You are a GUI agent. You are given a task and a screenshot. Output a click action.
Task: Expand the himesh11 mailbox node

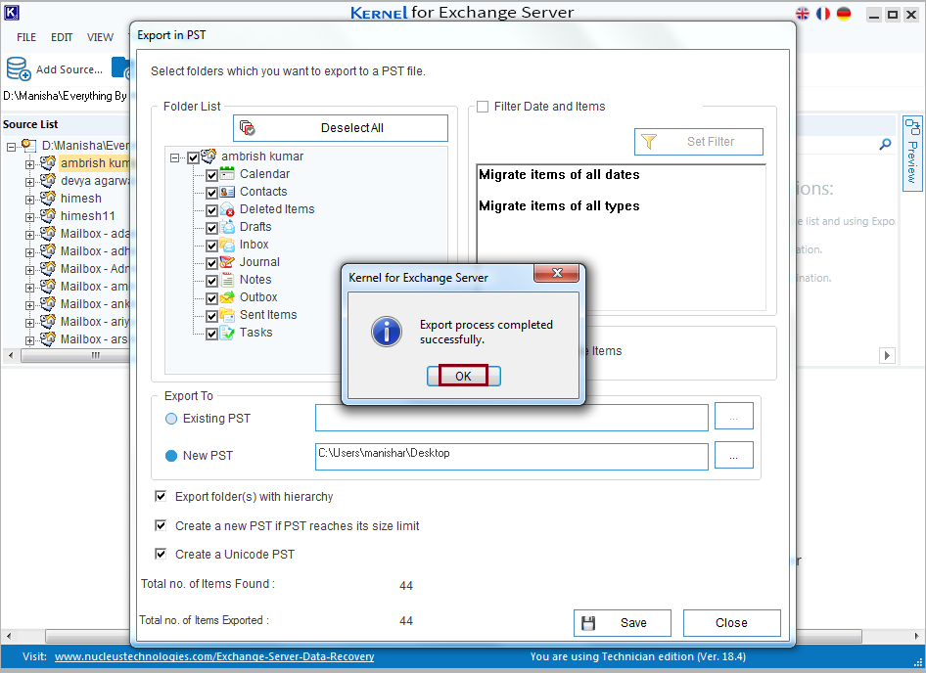point(29,217)
